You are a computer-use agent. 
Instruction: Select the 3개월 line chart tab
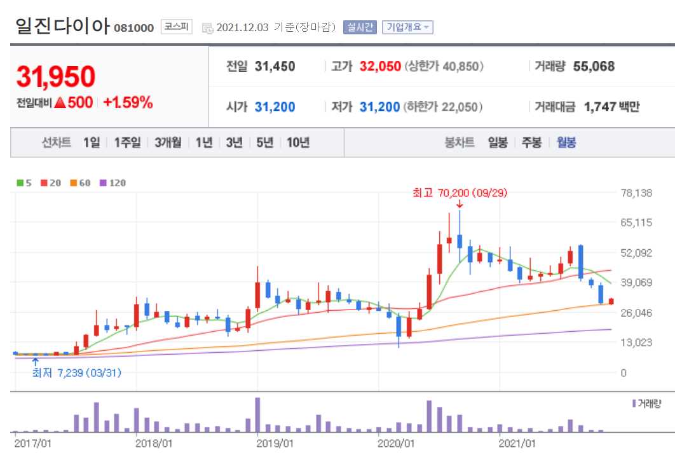168,142
